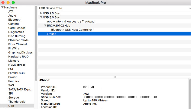191x109 pixels.
Task: Open PCI section
Action: click(x=10, y=69)
